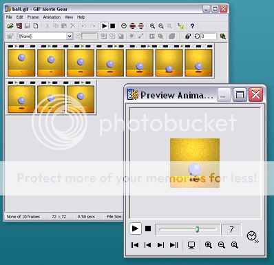Click the timing clock icon on toolbar
This screenshot has height=265, width=274.
click(x=124, y=26)
